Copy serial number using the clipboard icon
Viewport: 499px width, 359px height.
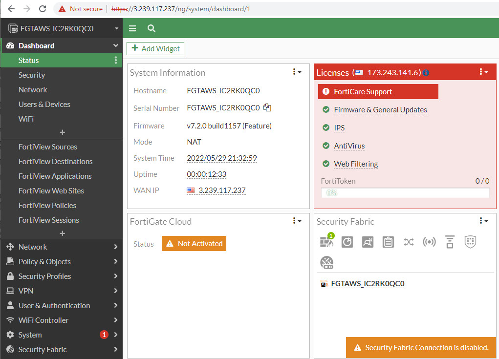click(x=267, y=108)
